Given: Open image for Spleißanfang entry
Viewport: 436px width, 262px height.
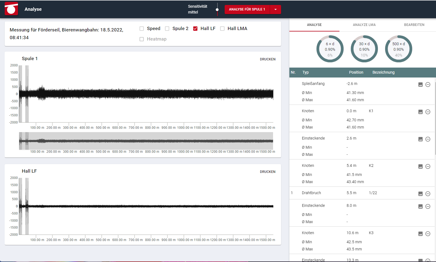Looking at the screenshot, I should pyautogui.click(x=420, y=85).
